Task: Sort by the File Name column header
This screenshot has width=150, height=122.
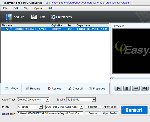Action: point(25,25)
